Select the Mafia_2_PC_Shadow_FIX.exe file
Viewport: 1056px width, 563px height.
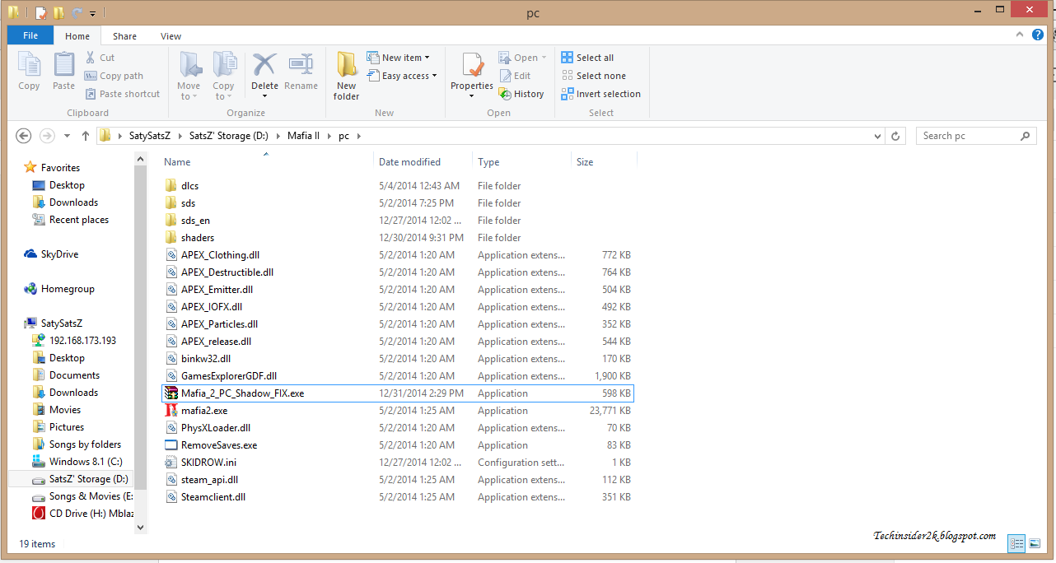click(x=398, y=393)
